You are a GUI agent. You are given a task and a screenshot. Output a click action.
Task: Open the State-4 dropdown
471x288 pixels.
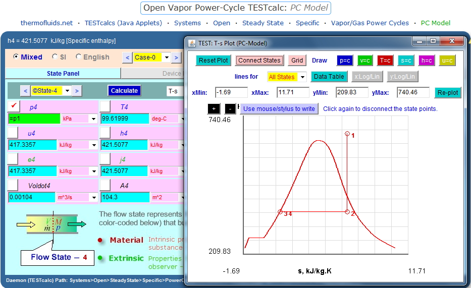click(x=67, y=91)
